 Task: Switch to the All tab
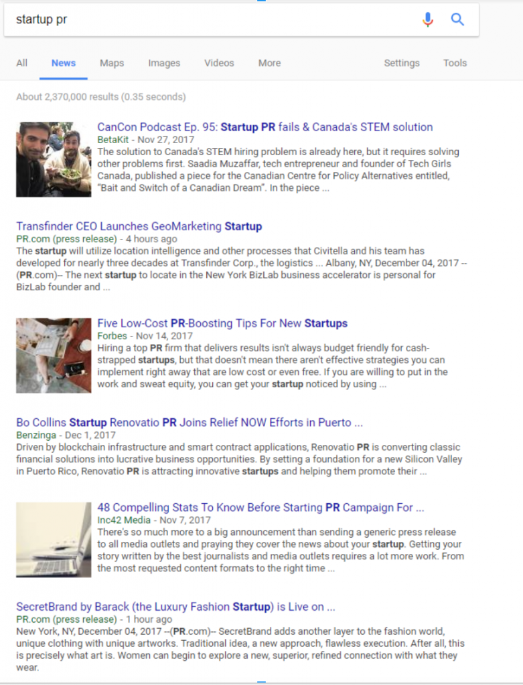[x=22, y=63]
